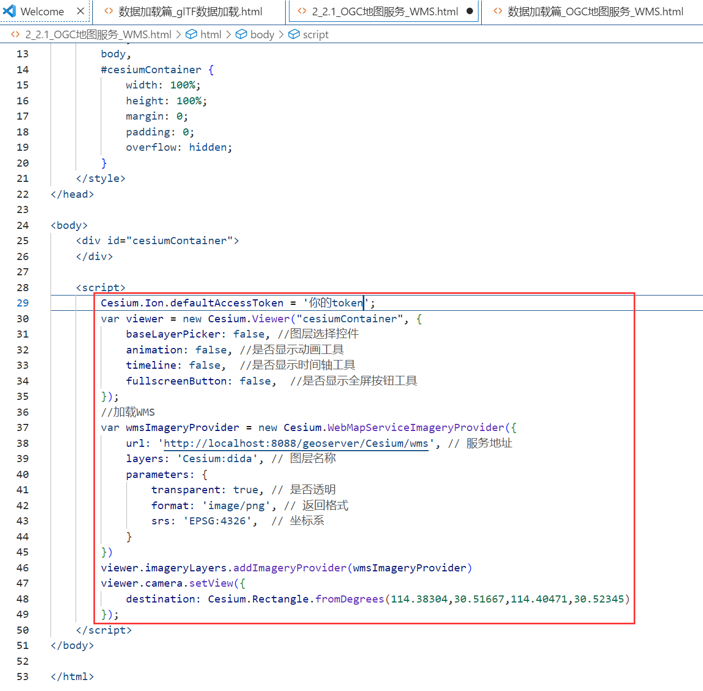Select the 2_2.1_OGC地图服务_WMS.html editor tab
Image resolution: width=703 pixels, height=691 pixels.
click(x=385, y=11)
